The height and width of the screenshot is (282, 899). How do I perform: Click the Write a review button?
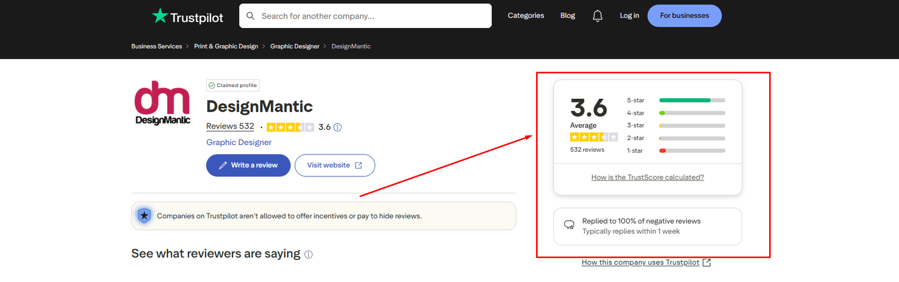[x=248, y=165]
